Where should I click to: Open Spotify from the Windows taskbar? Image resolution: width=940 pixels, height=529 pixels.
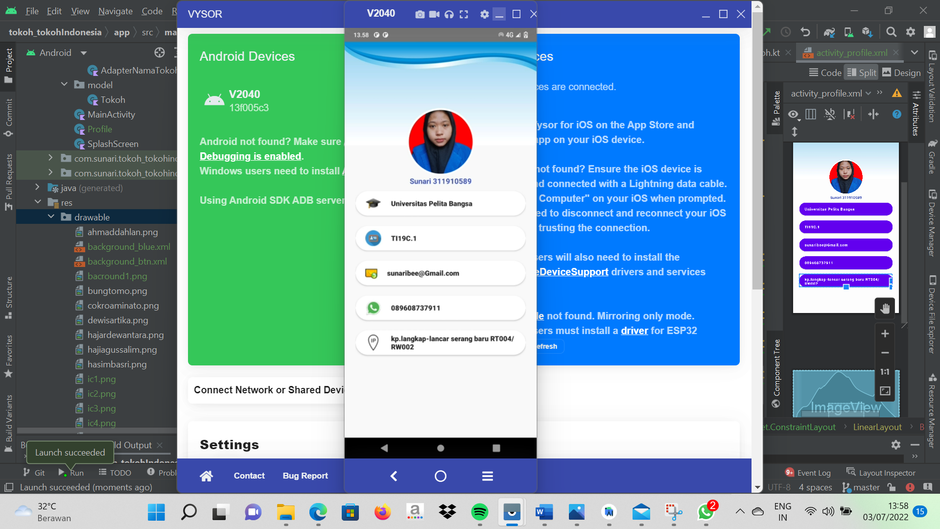click(479, 512)
